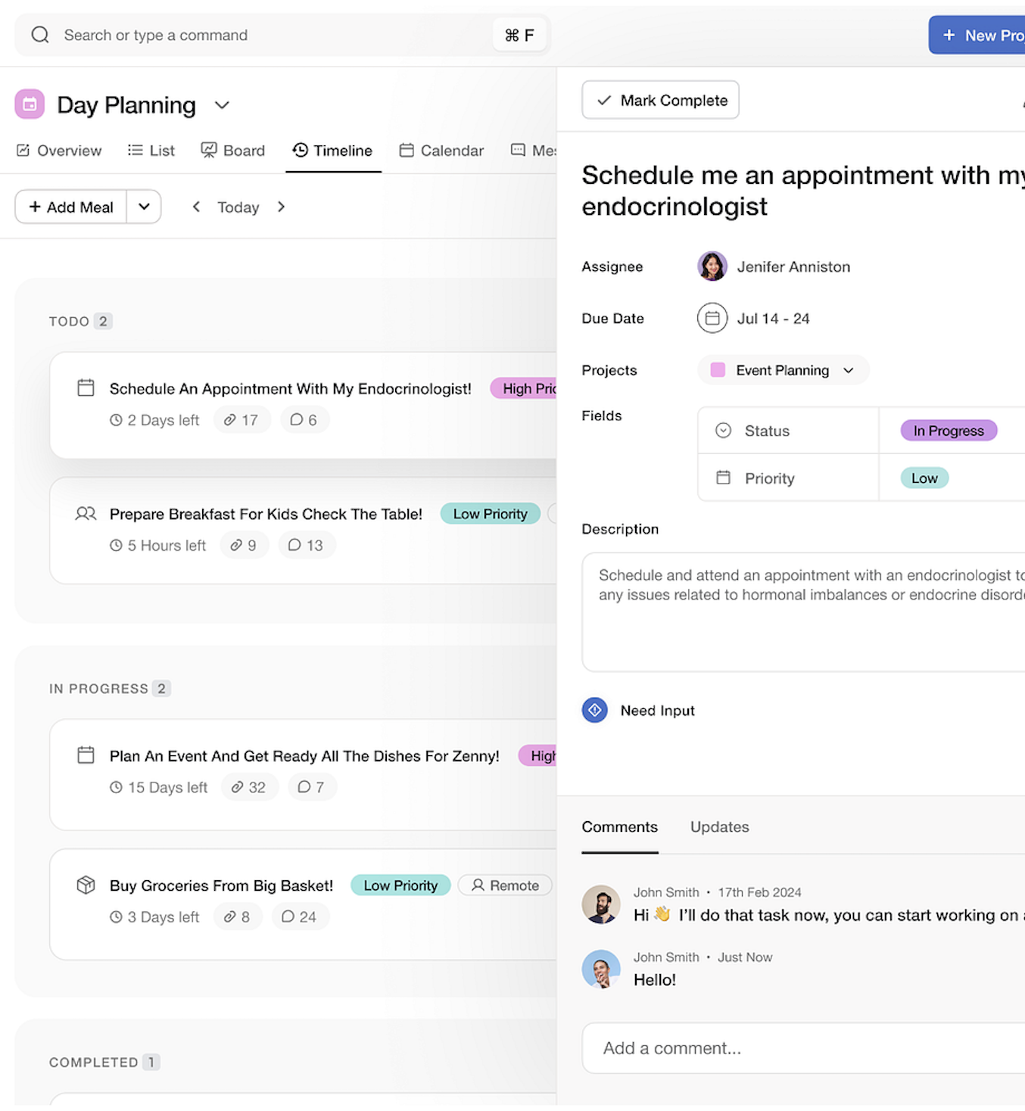1025x1111 pixels.
Task: Click the pink Event Planning color swatch
Action: 718,370
